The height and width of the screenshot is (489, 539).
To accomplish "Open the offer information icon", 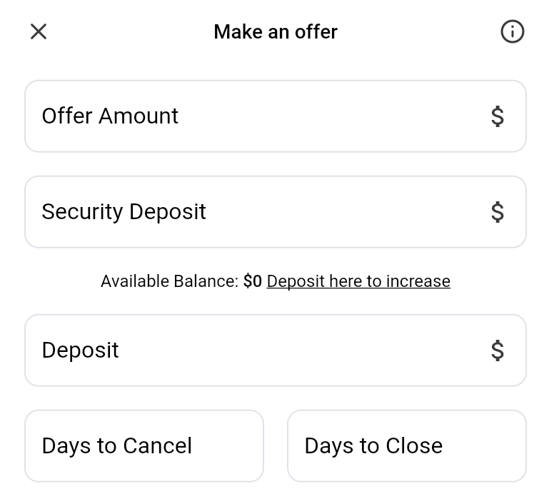I will 512,31.
